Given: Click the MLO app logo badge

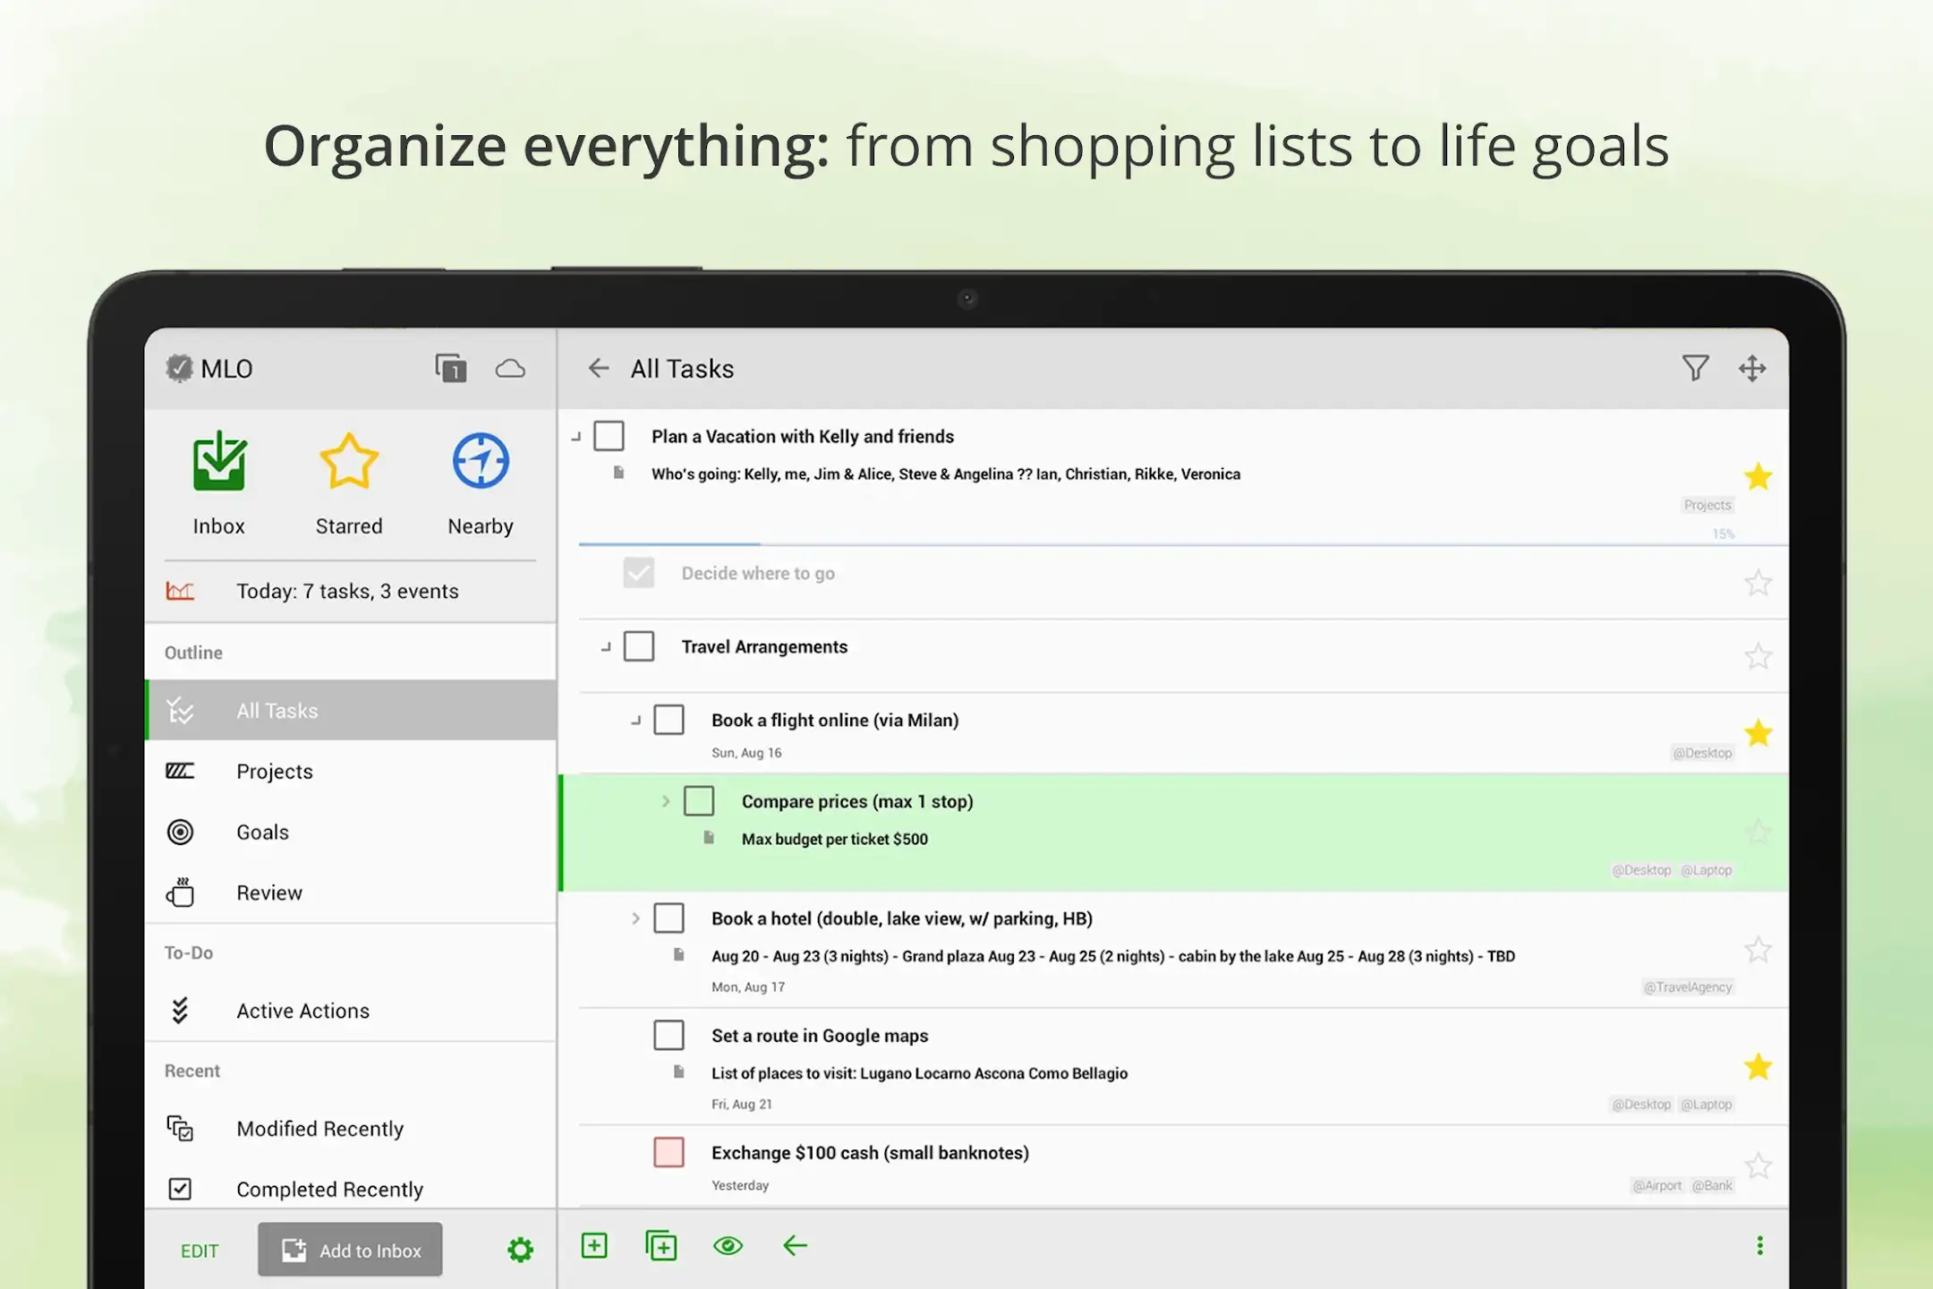Looking at the screenshot, I should pyautogui.click(x=179, y=369).
